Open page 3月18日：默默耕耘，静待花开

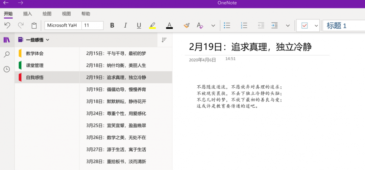point(126,102)
